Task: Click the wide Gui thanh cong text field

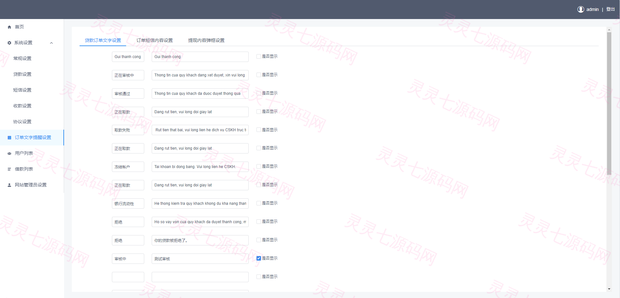Action: tap(200, 57)
